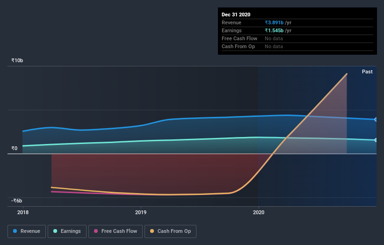Screen dimensions: 384x245
Task: Click the 2020 x-axis label
Action: click(x=259, y=212)
